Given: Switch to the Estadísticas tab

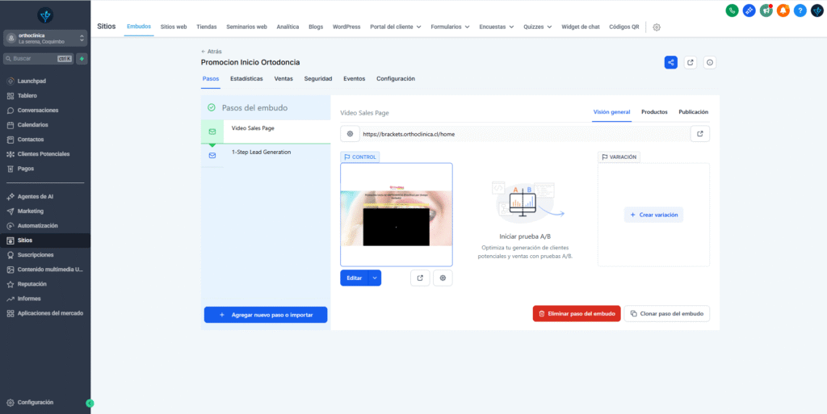Looking at the screenshot, I should 246,79.
